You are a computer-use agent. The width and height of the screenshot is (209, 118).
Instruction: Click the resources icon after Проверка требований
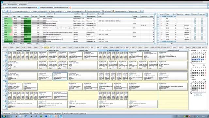tap(55, 8)
